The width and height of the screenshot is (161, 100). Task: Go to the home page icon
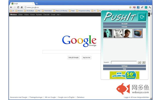[22, 7]
